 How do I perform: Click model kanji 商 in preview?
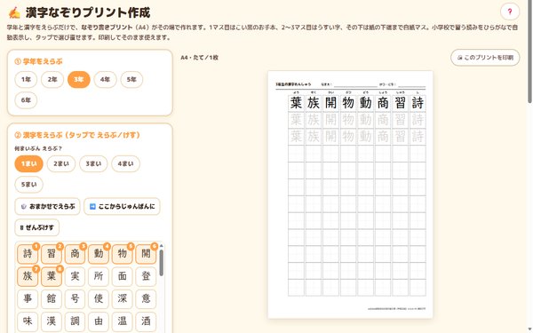click(383, 103)
